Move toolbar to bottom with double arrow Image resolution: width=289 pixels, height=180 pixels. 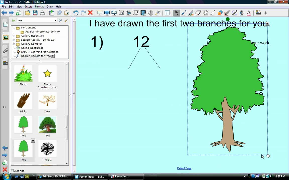point(266,13)
